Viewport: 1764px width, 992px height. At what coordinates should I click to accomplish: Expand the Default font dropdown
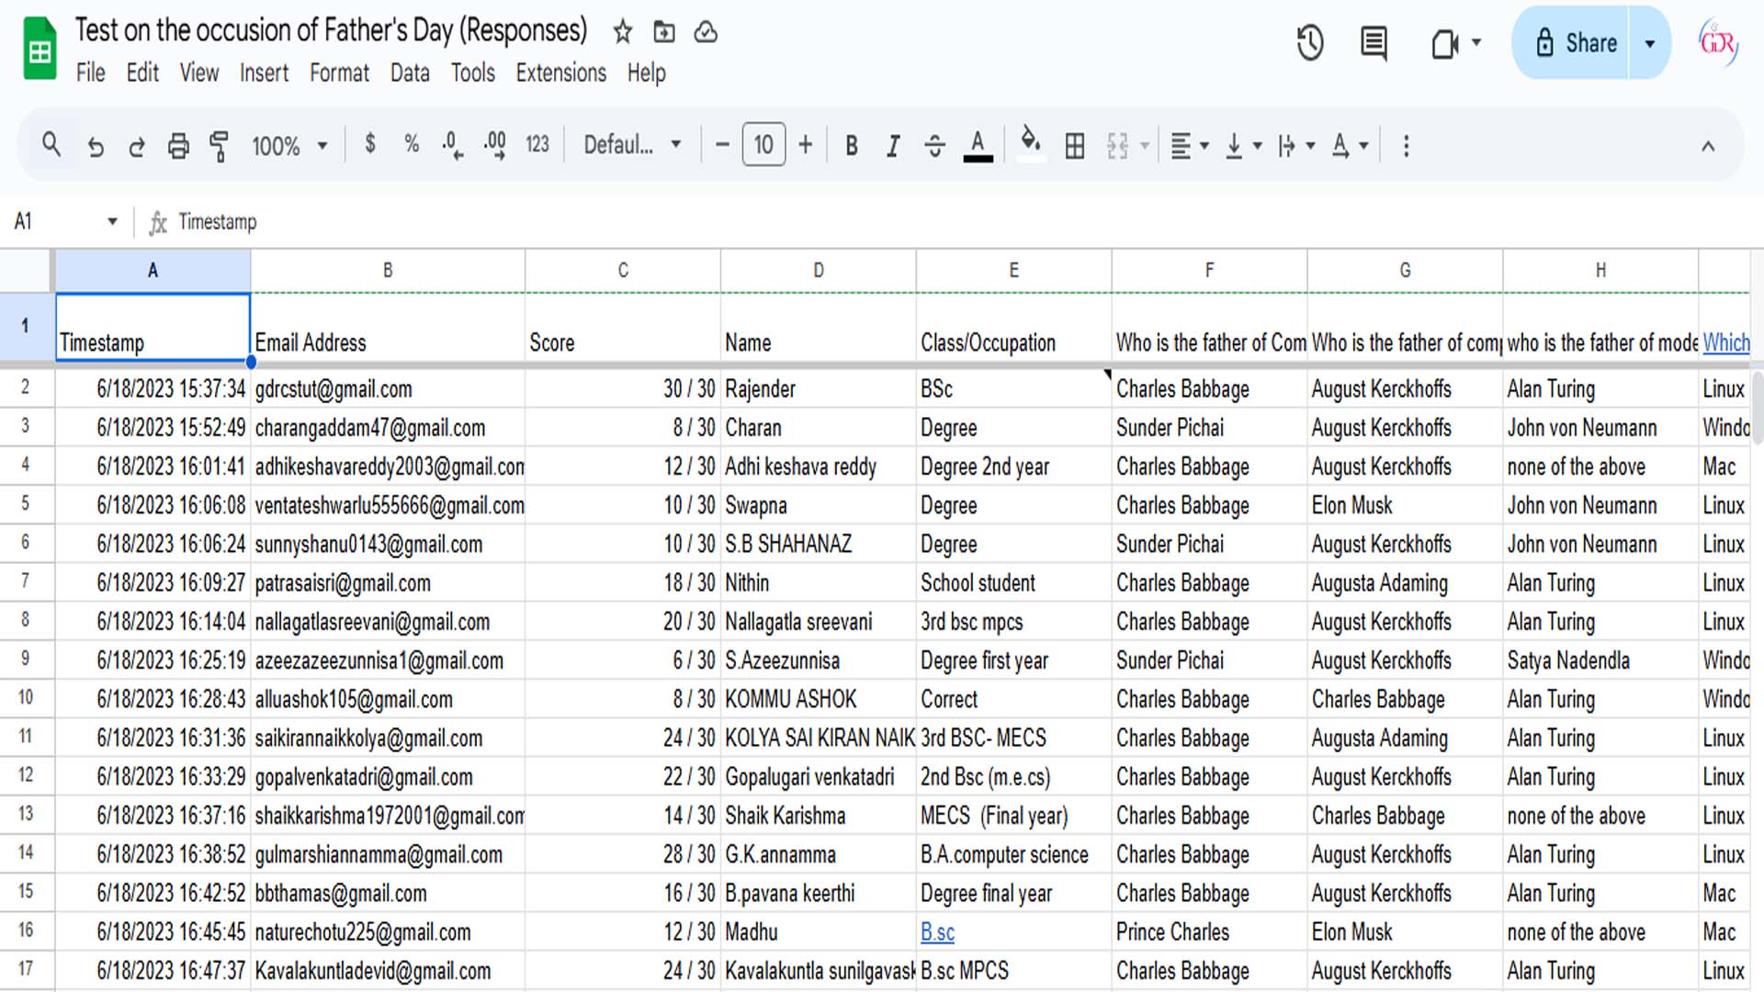(x=632, y=144)
